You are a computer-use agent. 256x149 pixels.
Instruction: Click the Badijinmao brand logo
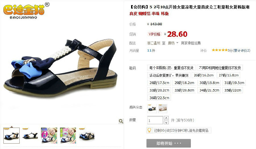click(26, 11)
